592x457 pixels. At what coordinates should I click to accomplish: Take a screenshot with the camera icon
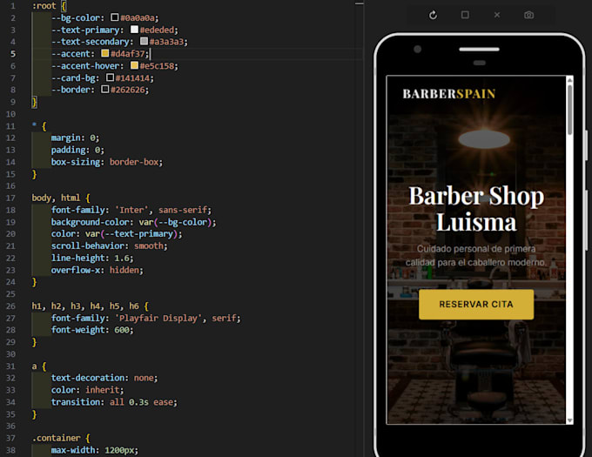click(x=529, y=15)
